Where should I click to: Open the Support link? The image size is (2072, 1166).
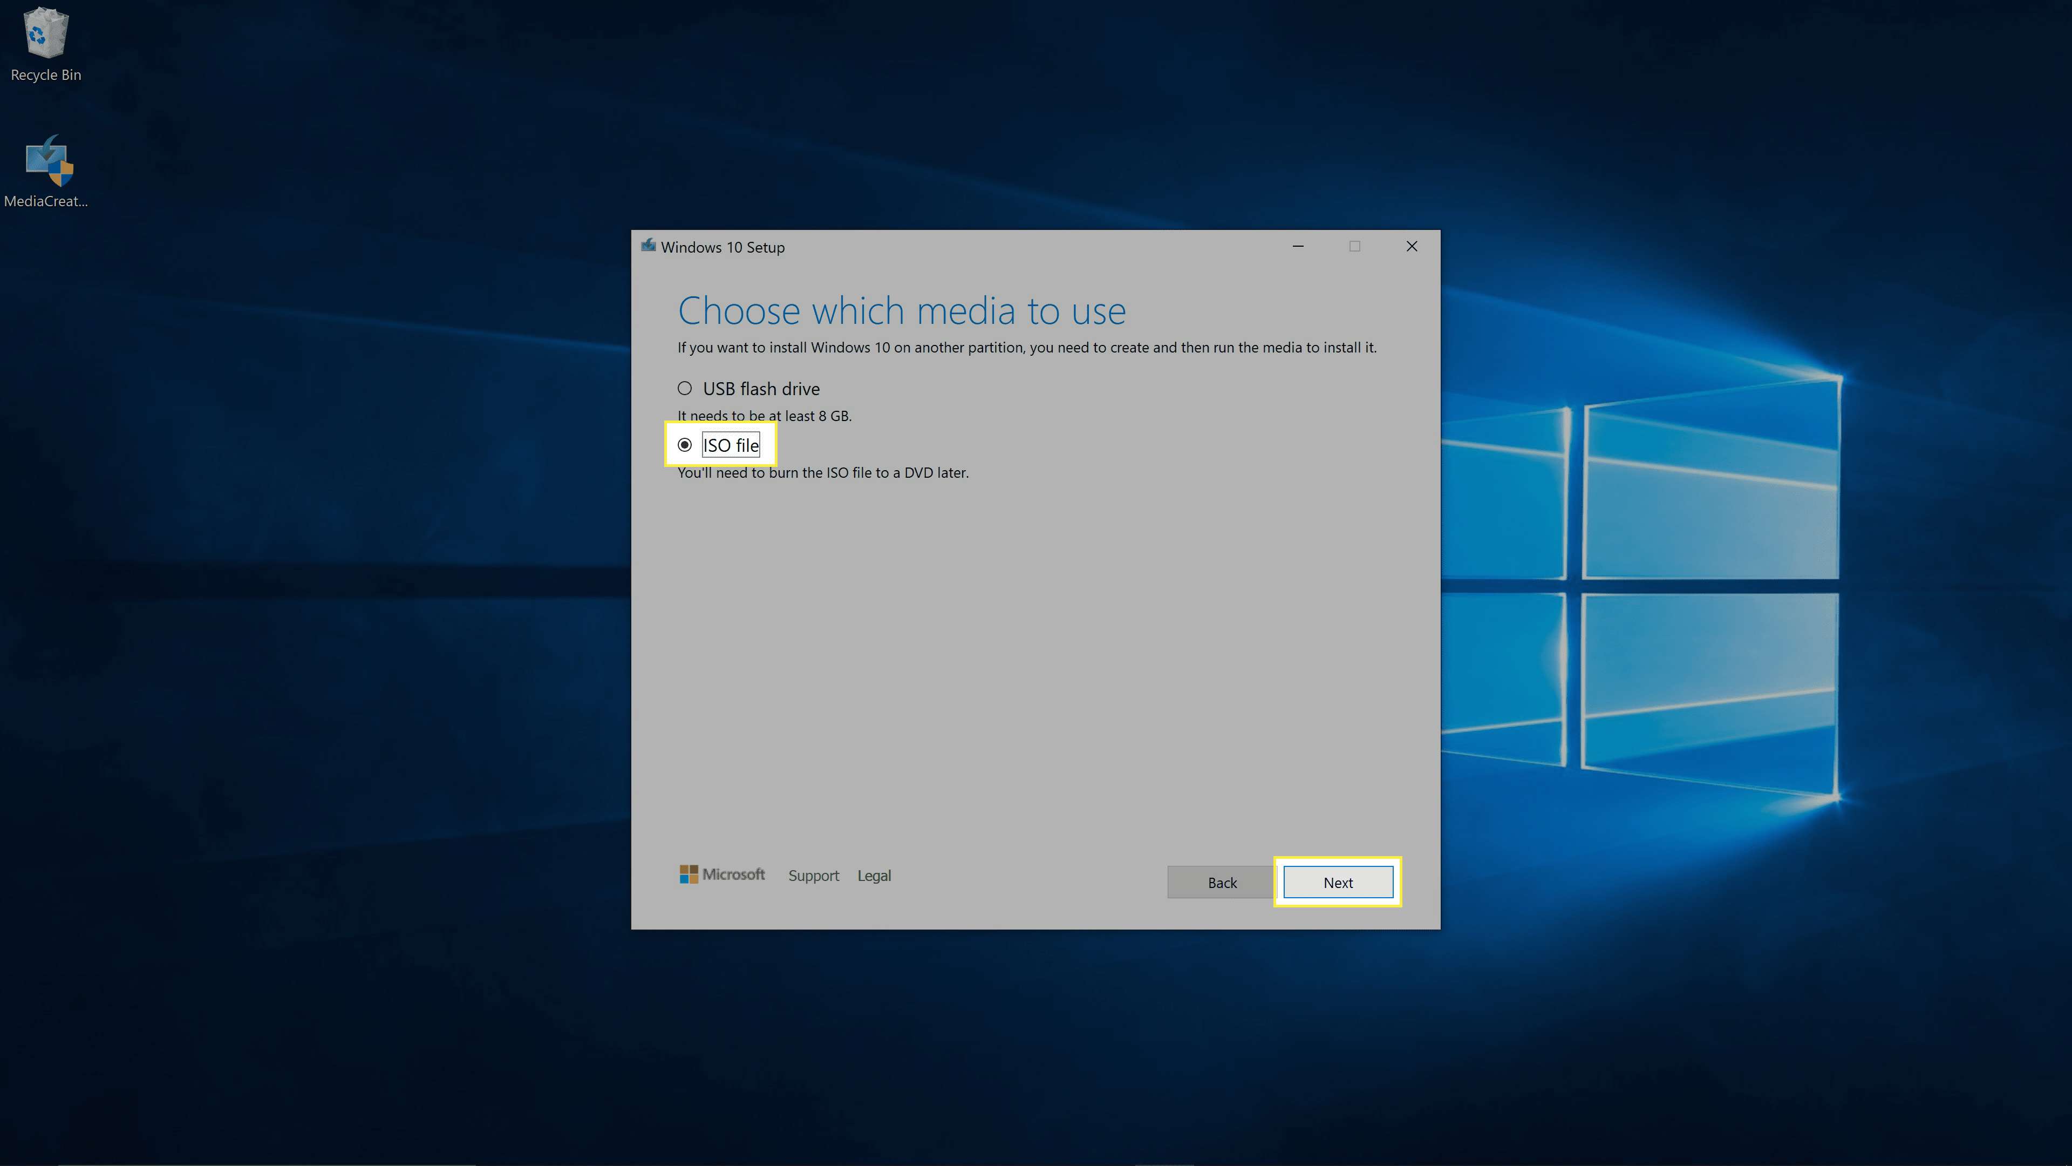click(813, 876)
